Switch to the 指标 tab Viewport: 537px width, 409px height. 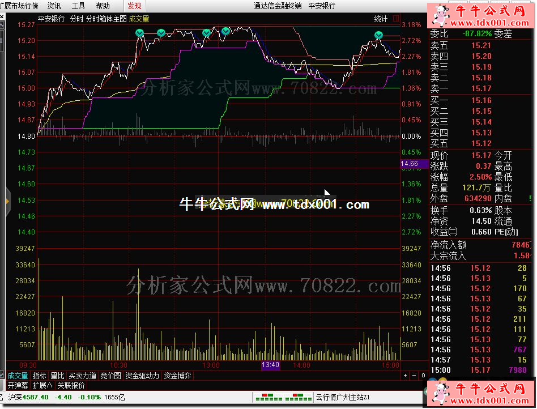pos(40,376)
